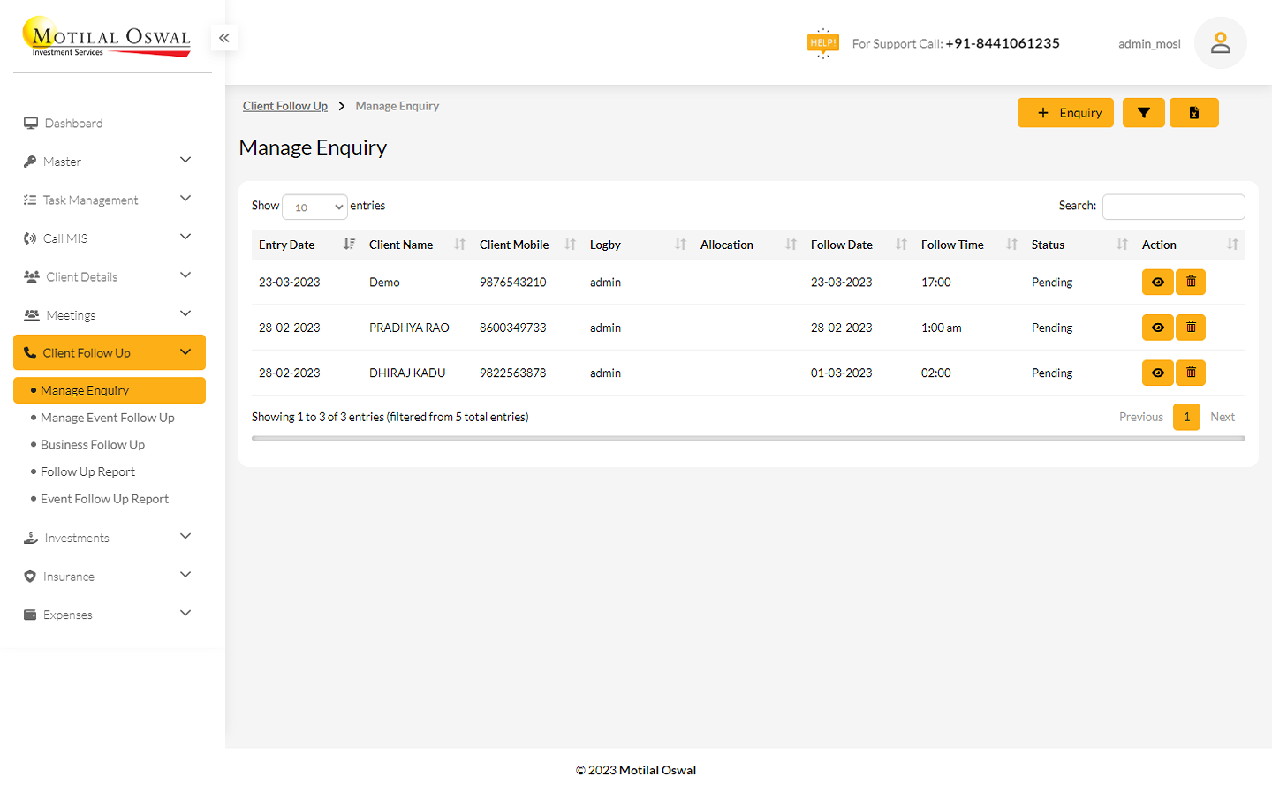Sort by Follow Time column icon
This screenshot has height=792, width=1272.
(1011, 245)
